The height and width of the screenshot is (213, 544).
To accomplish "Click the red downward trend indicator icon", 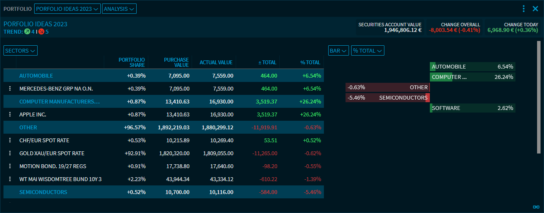I will click(x=41, y=31).
